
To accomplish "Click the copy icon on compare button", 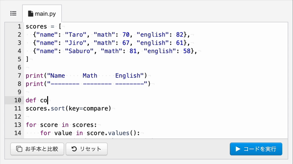I will 19,149.
